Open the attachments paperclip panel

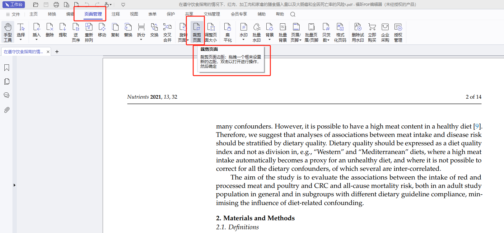(x=7, y=110)
